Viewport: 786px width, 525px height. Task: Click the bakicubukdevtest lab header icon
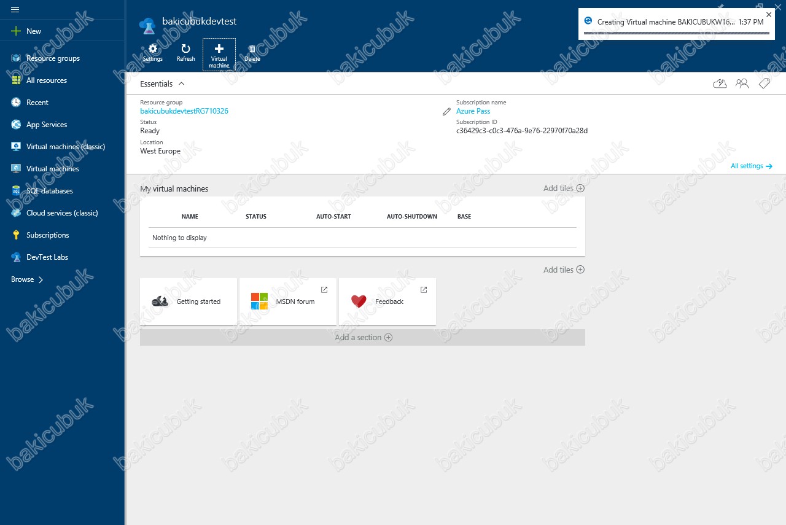tap(148, 25)
